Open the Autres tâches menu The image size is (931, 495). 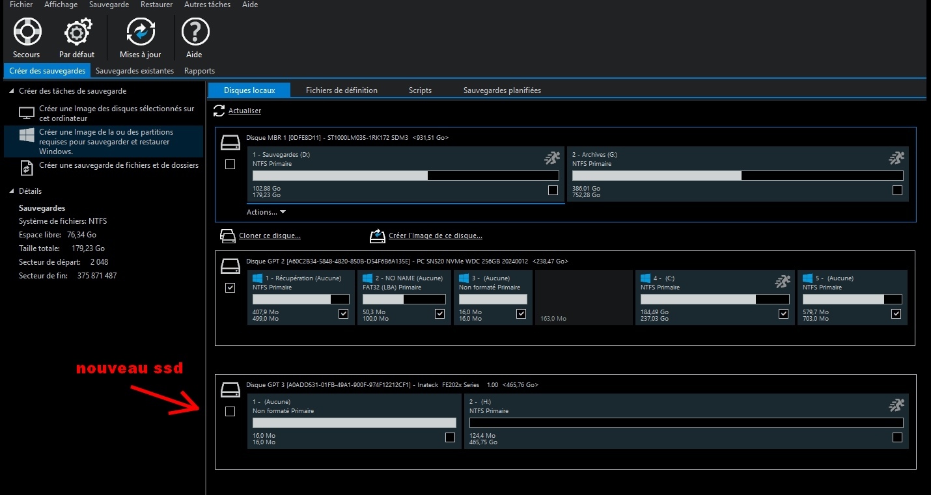tap(207, 5)
